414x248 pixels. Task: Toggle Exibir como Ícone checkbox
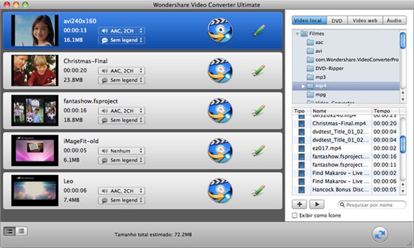(x=295, y=215)
